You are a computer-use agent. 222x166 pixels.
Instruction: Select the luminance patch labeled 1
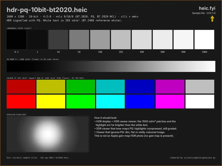click(37, 39)
